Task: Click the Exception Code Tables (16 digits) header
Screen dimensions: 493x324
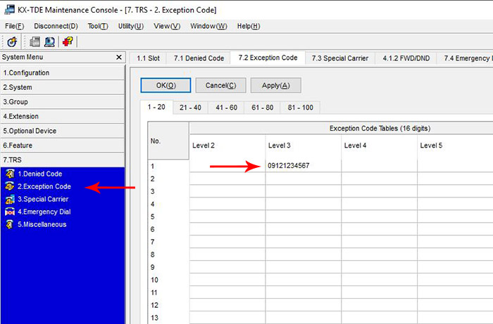Action: coord(380,129)
